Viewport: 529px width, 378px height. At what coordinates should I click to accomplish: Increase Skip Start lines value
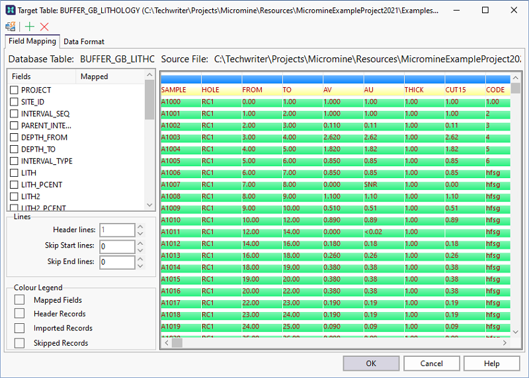click(141, 243)
